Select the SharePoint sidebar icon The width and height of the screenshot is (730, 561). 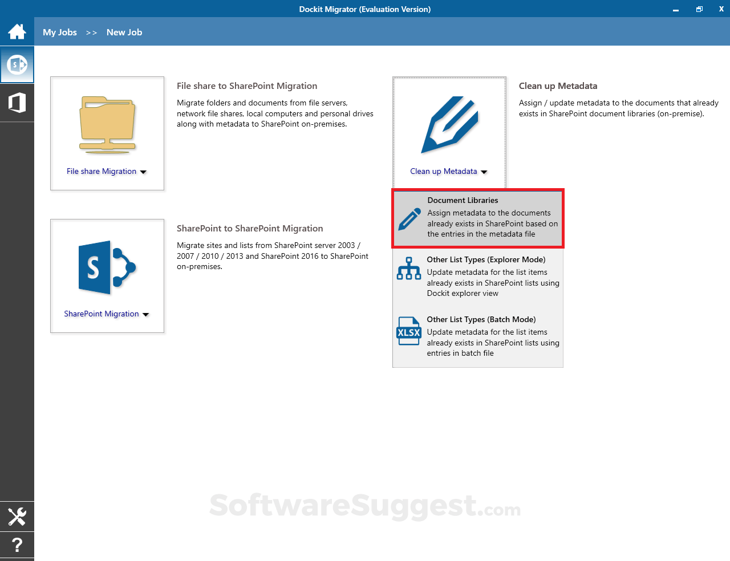[17, 64]
